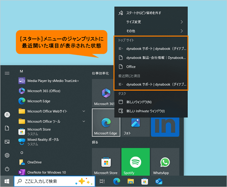Click the Power icon in Start sidebar
The image size is (227, 187).
point(7,169)
